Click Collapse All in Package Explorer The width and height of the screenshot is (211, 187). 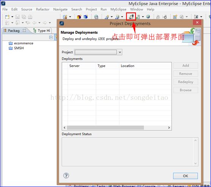[x=51, y=37]
